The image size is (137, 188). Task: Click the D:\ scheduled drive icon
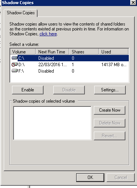pyautogui.click(x=15, y=64)
